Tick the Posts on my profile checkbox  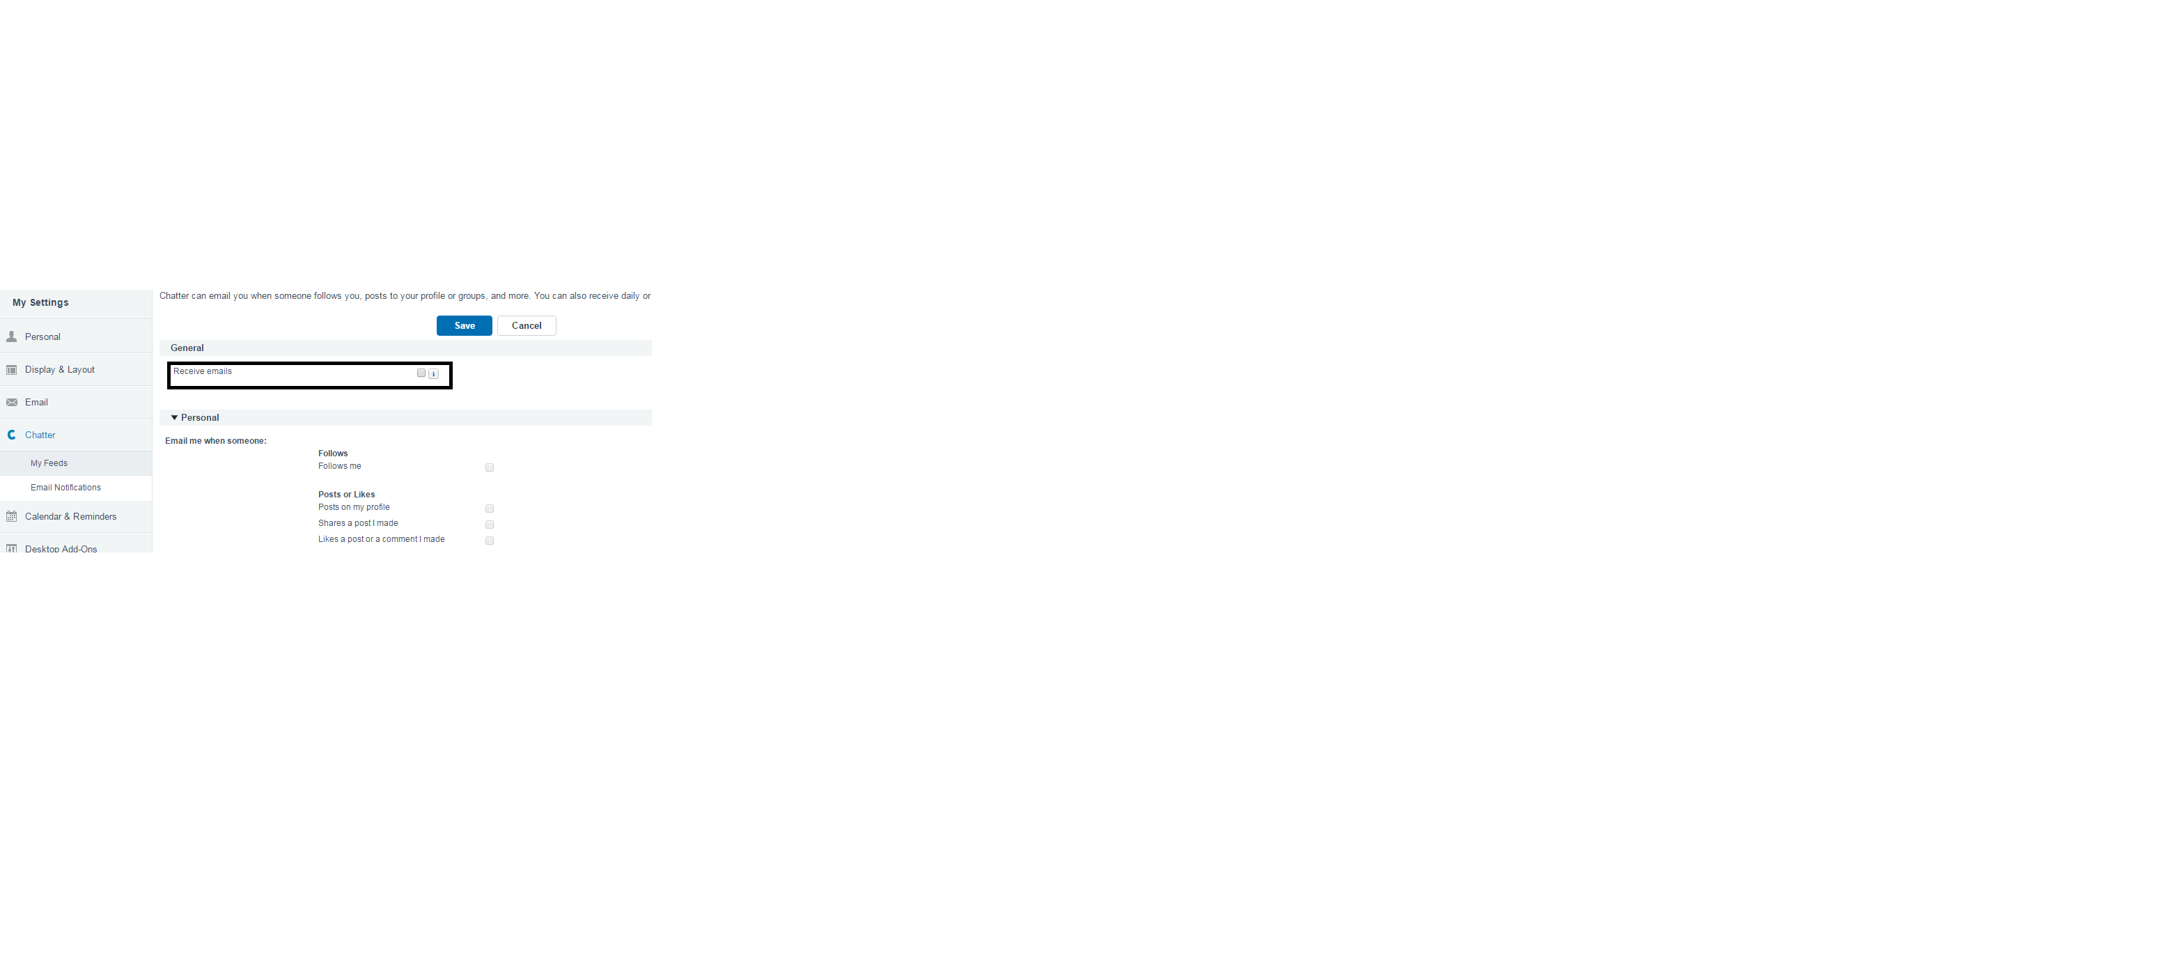pos(489,509)
